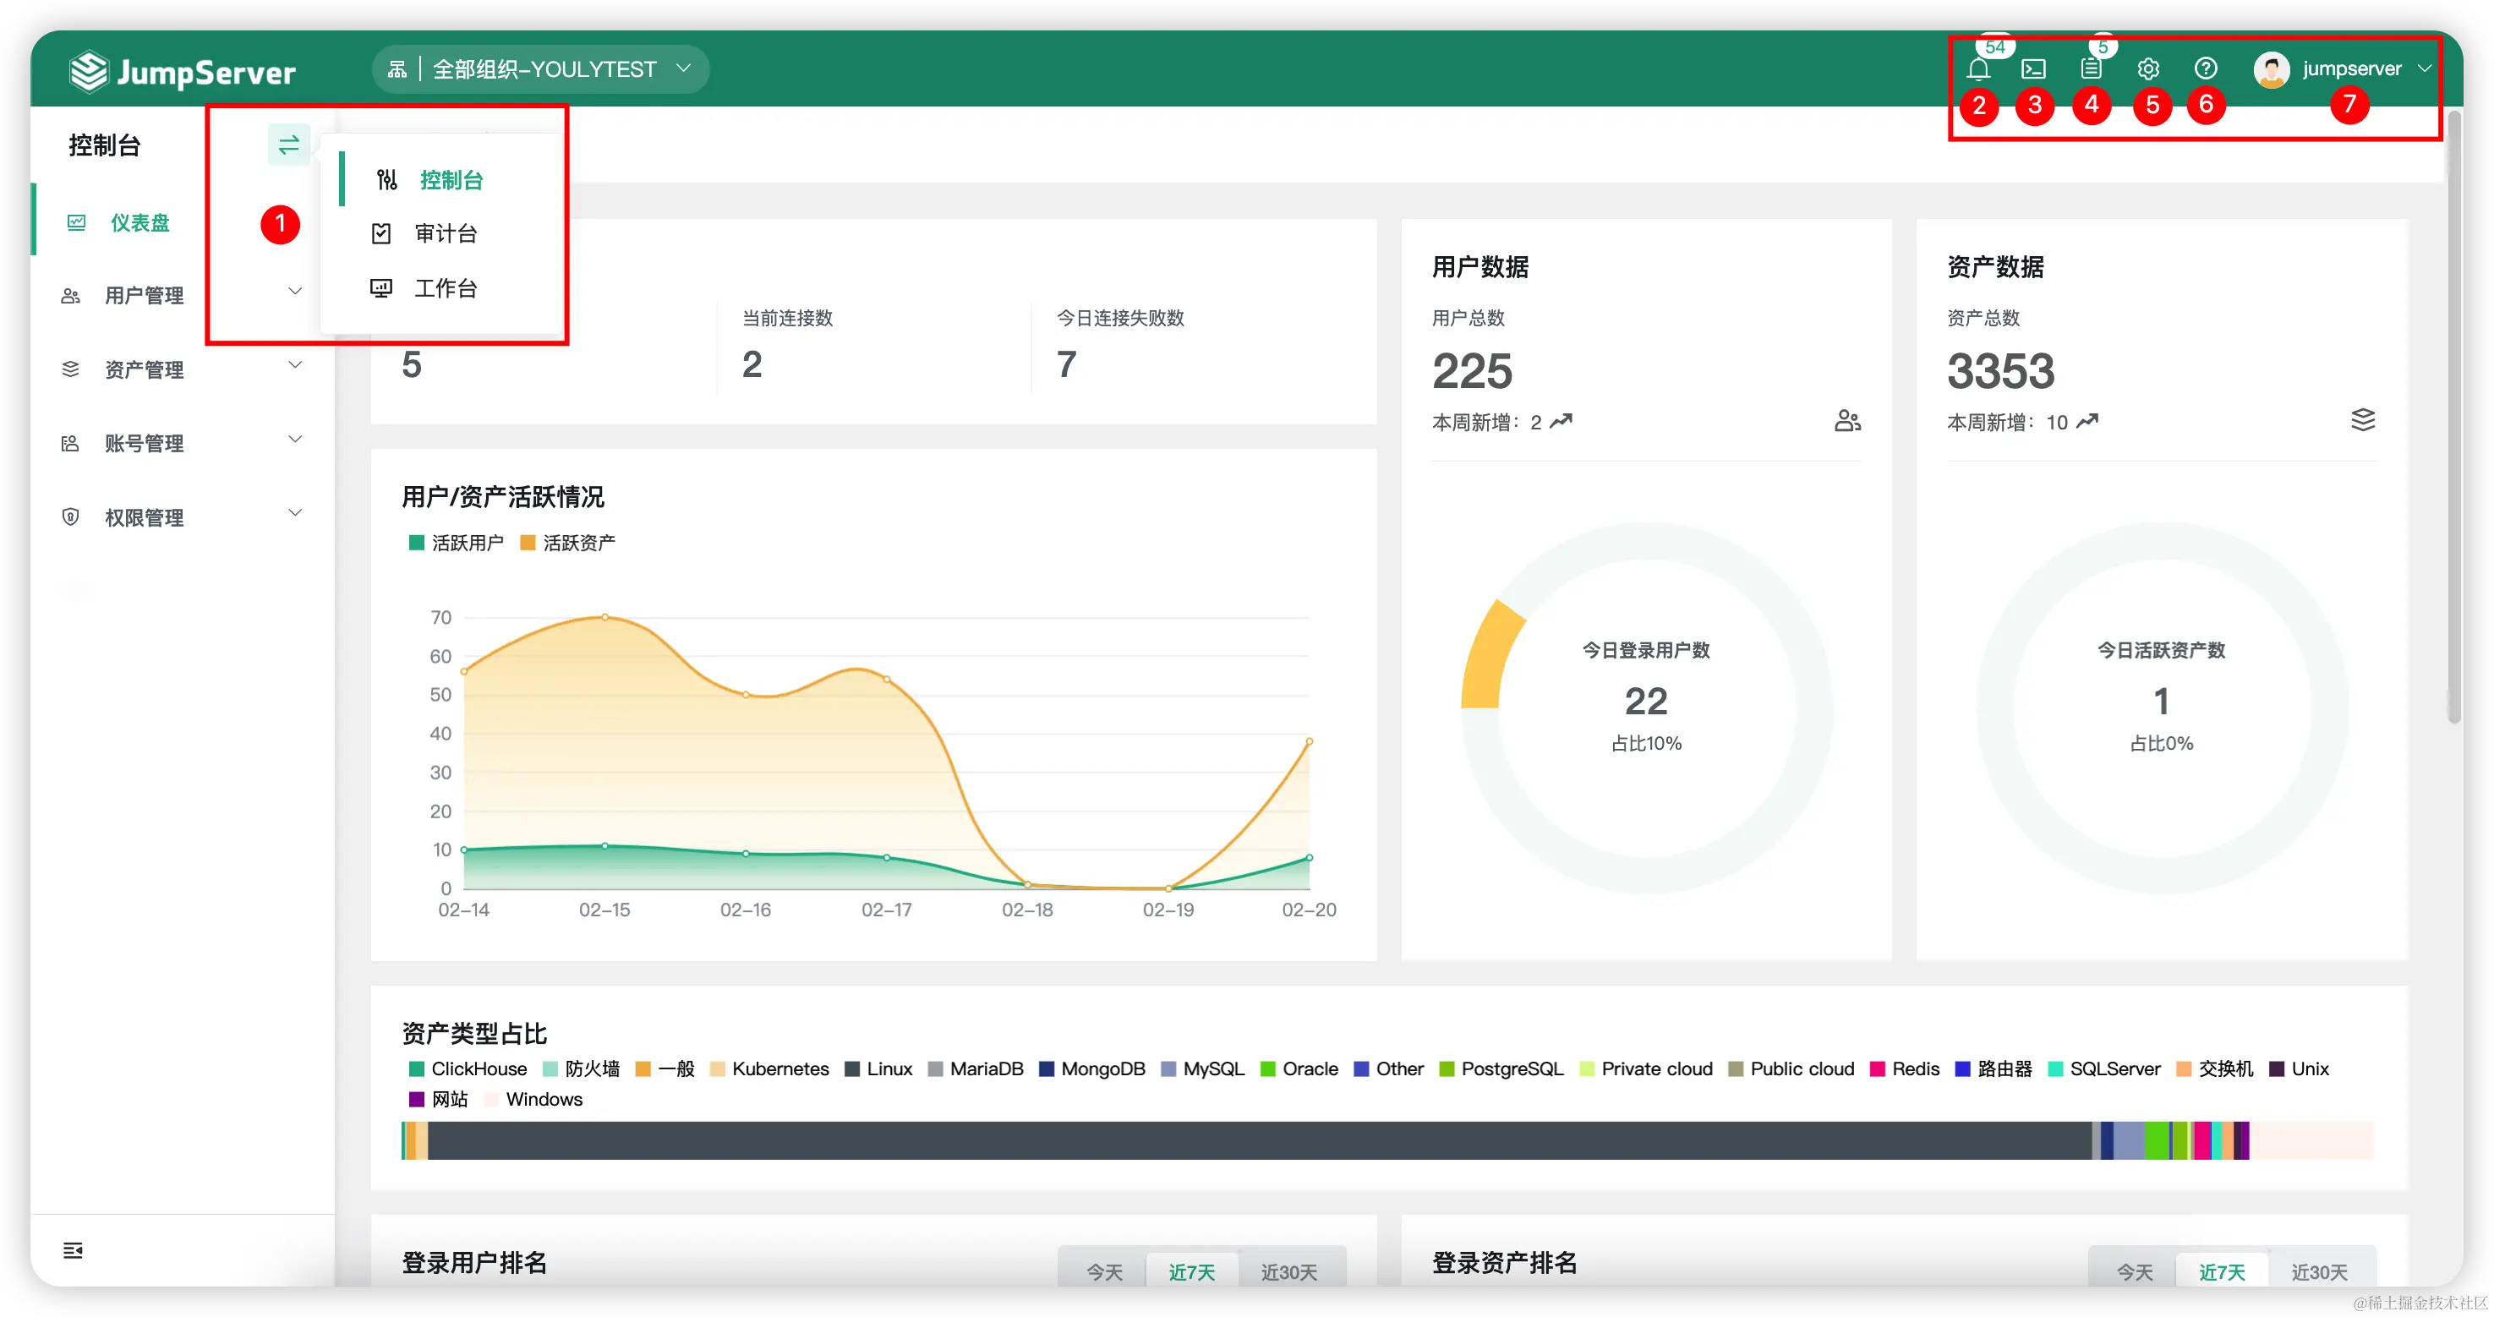This screenshot has height=1317, width=2494.
Task: Click the dark Linux segment of asset bar
Action: click(1259, 1141)
